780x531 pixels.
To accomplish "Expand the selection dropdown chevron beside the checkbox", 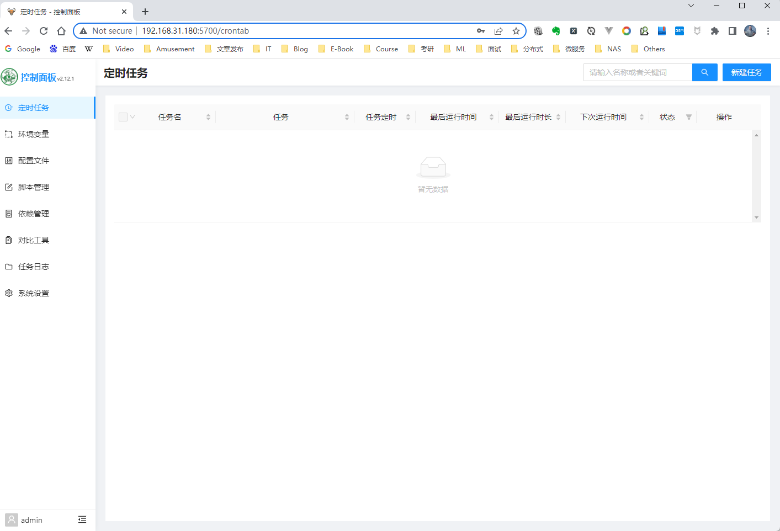I will [x=132, y=117].
